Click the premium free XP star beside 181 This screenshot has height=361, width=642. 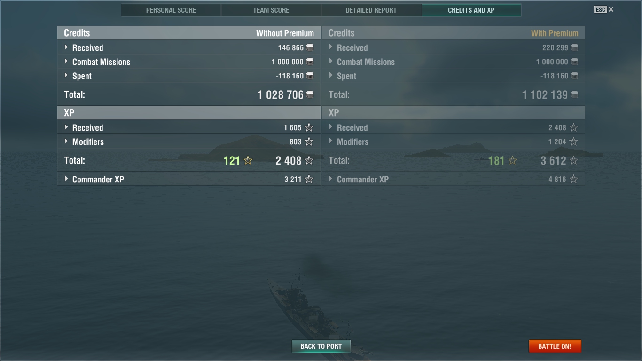click(x=513, y=160)
